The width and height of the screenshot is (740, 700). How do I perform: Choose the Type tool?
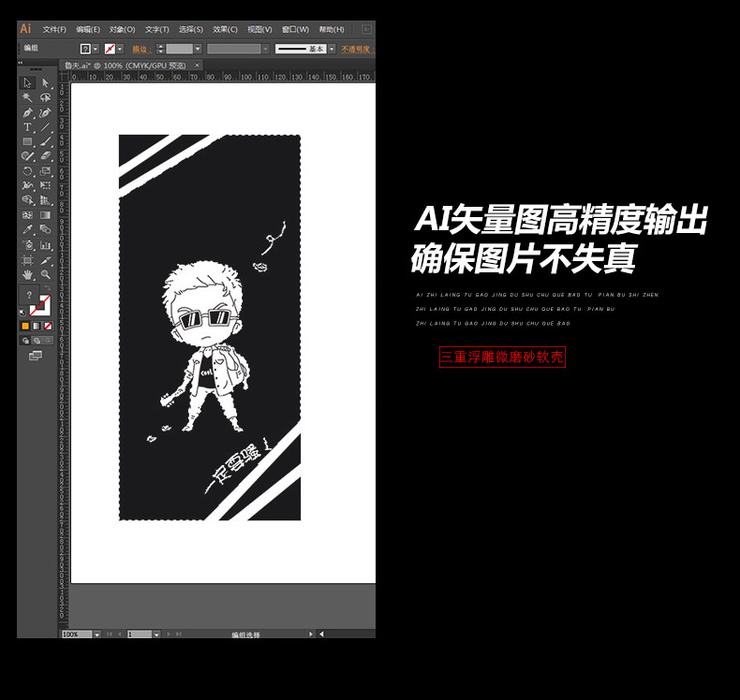[27, 127]
